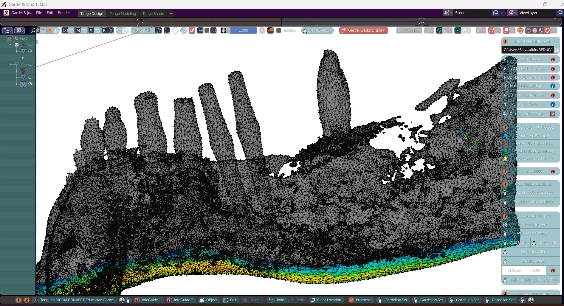Switch to the Tango Modeling tab

pyautogui.click(x=123, y=13)
